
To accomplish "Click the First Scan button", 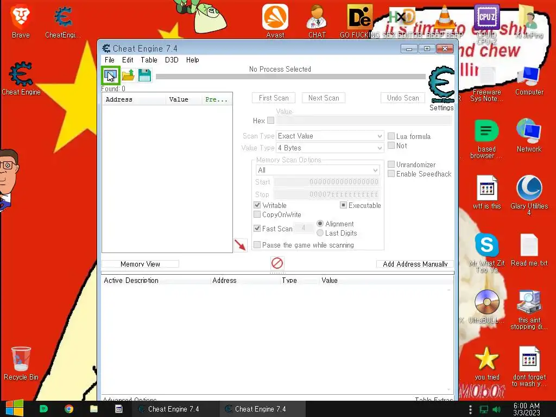I will pos(274,98).
